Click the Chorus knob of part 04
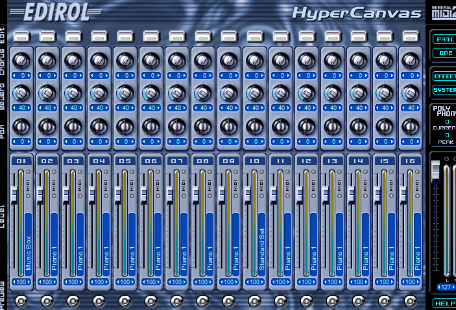Viewport: 456px width, 310px height. click(99, 61)
